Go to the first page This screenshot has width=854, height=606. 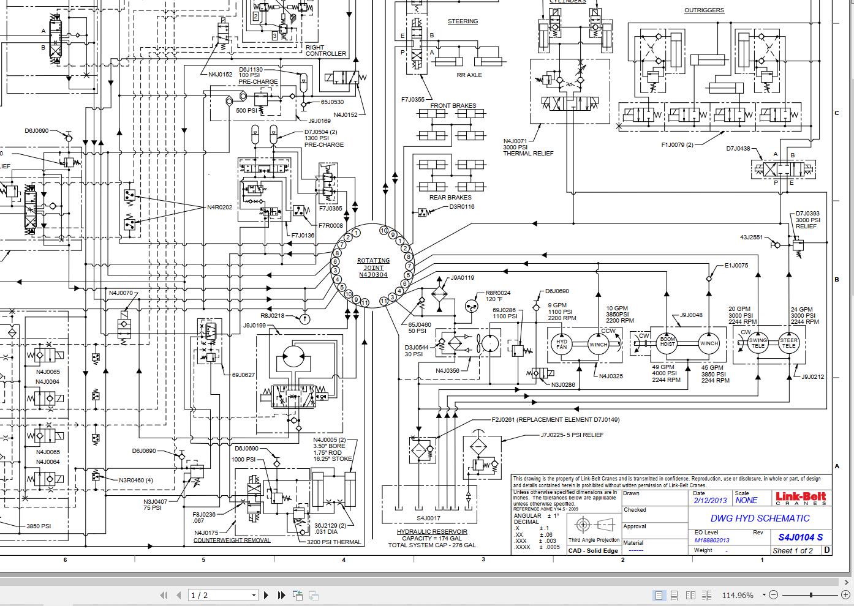pyautogui.click(x=164, y=595)
